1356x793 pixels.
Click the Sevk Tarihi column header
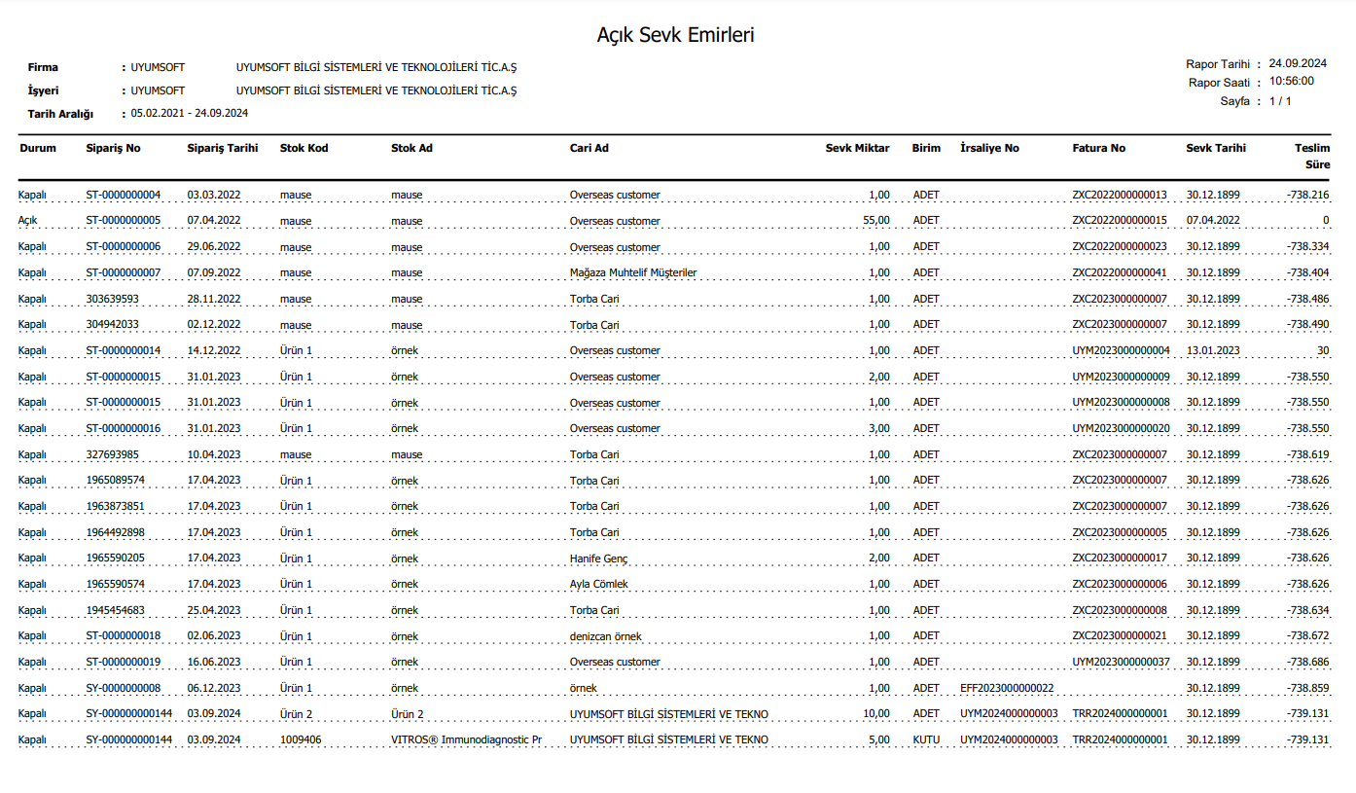point(1215,148)
